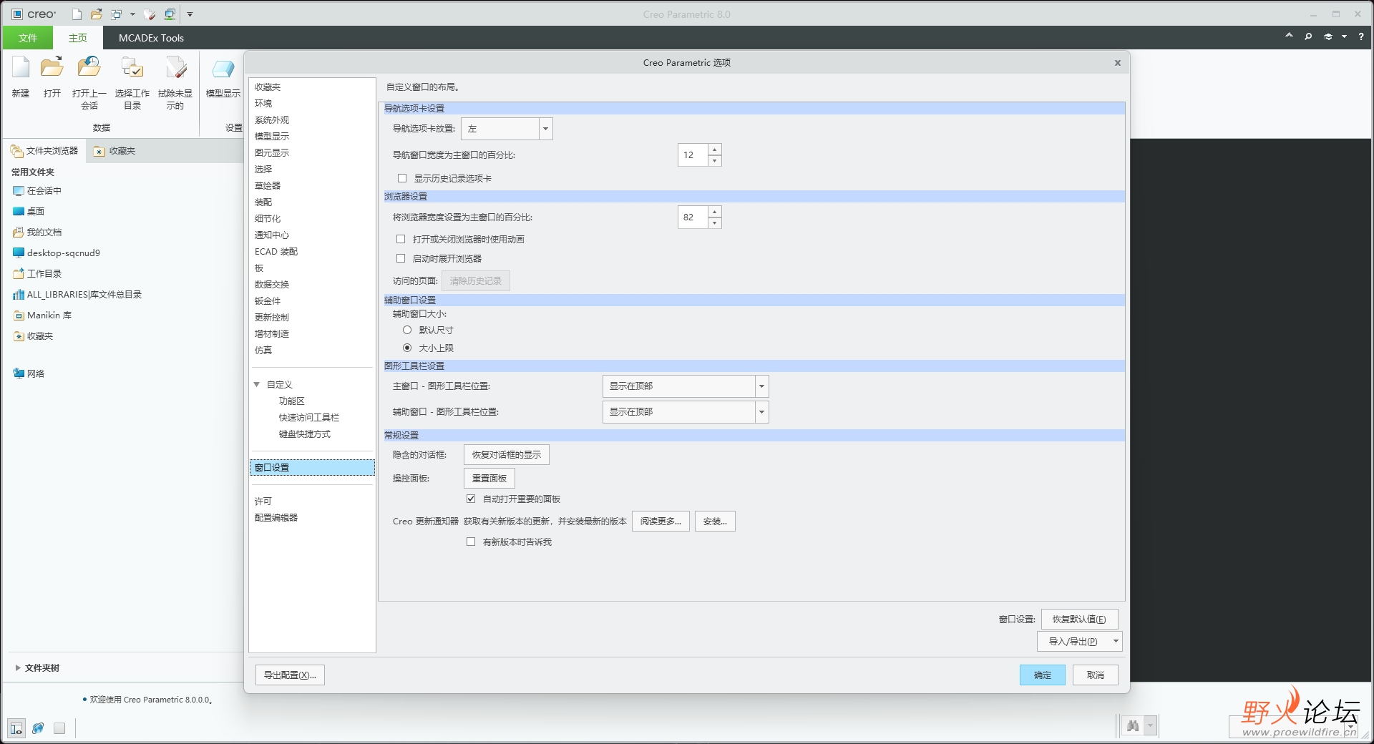The height and width of the screenshot is (744, 1374).
Task: Open 收藏夹 entry under common folders
Action: (33, 336)
